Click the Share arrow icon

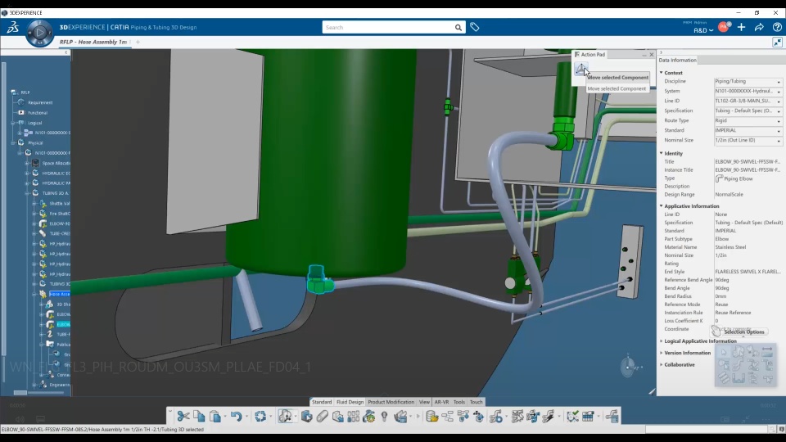tap(759, 27)
